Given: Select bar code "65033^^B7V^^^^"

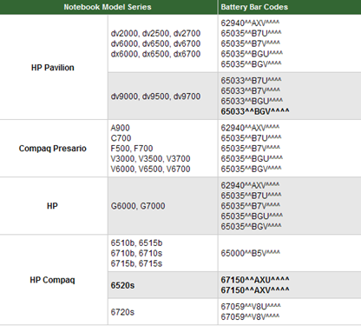Looking at the screenshot, I should click(x=251, y=91).
